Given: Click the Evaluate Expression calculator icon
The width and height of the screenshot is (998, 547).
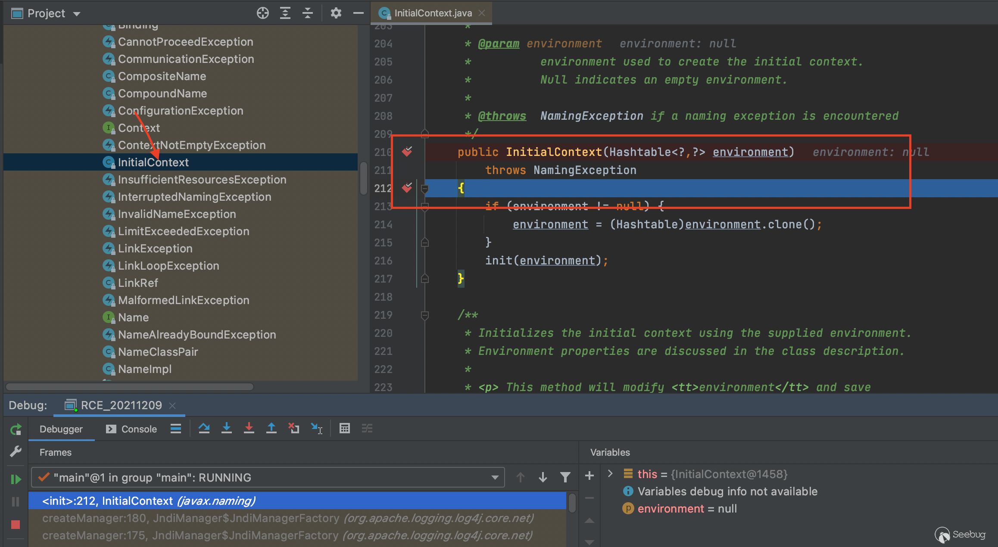Looking at the screenshot, I should coord(344,428).
